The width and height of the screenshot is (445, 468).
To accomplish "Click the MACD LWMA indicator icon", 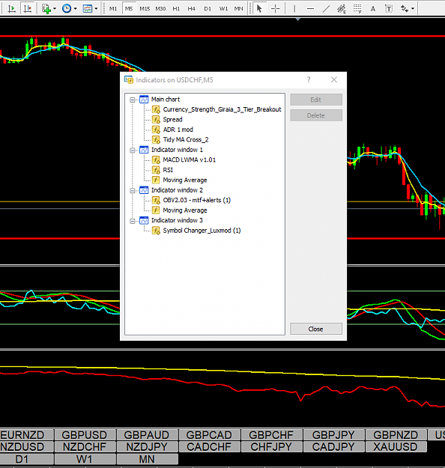I will 156,160.
